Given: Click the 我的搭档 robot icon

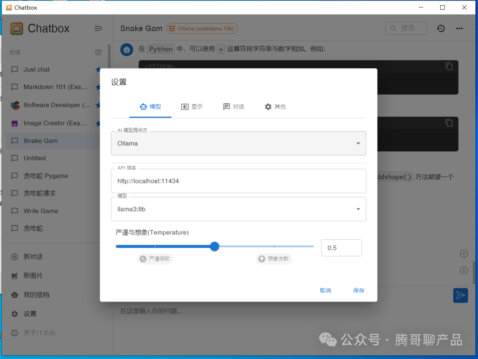Looking at the screenshot, I should coord(14,295).
